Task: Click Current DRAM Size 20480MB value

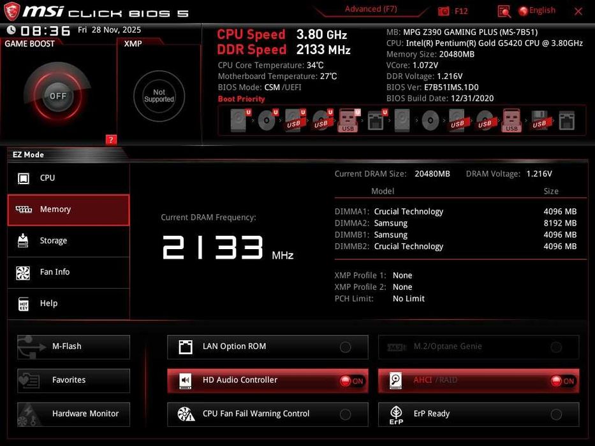Action: [432, 174]
